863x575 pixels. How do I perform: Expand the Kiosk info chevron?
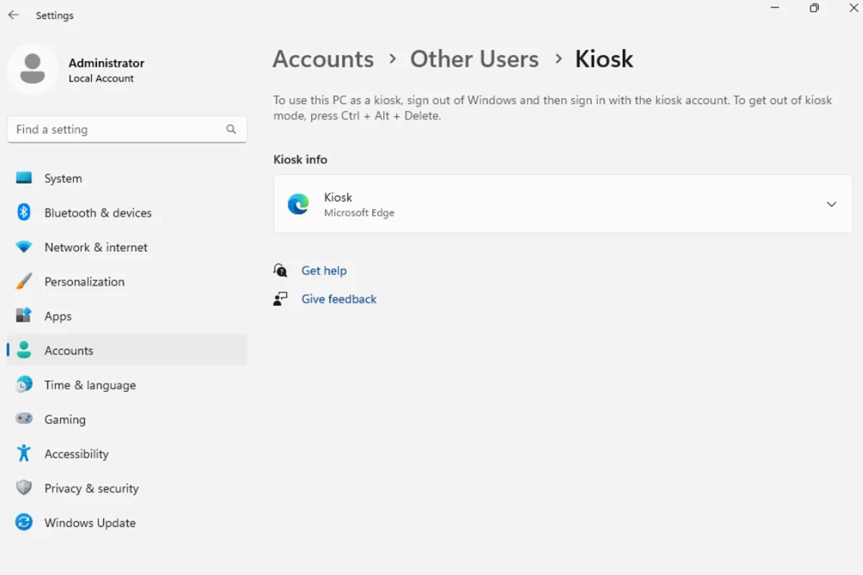[x=832, y=204]
